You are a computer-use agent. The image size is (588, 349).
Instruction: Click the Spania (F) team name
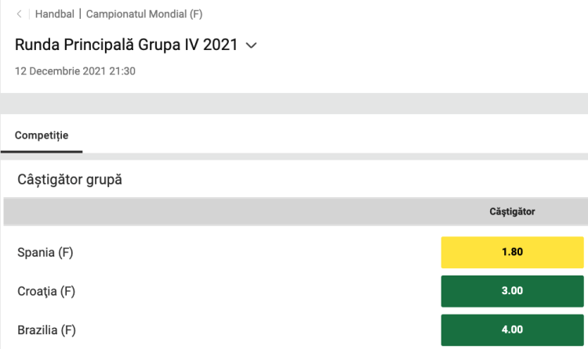pyautogui.click(x=45, y=252)
